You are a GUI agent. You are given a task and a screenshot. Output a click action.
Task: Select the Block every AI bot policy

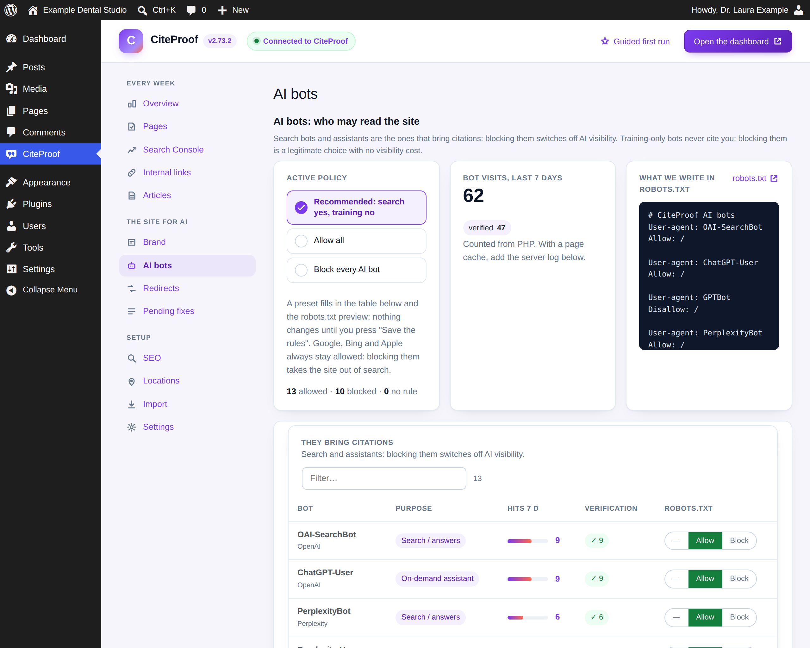point(356,270)
